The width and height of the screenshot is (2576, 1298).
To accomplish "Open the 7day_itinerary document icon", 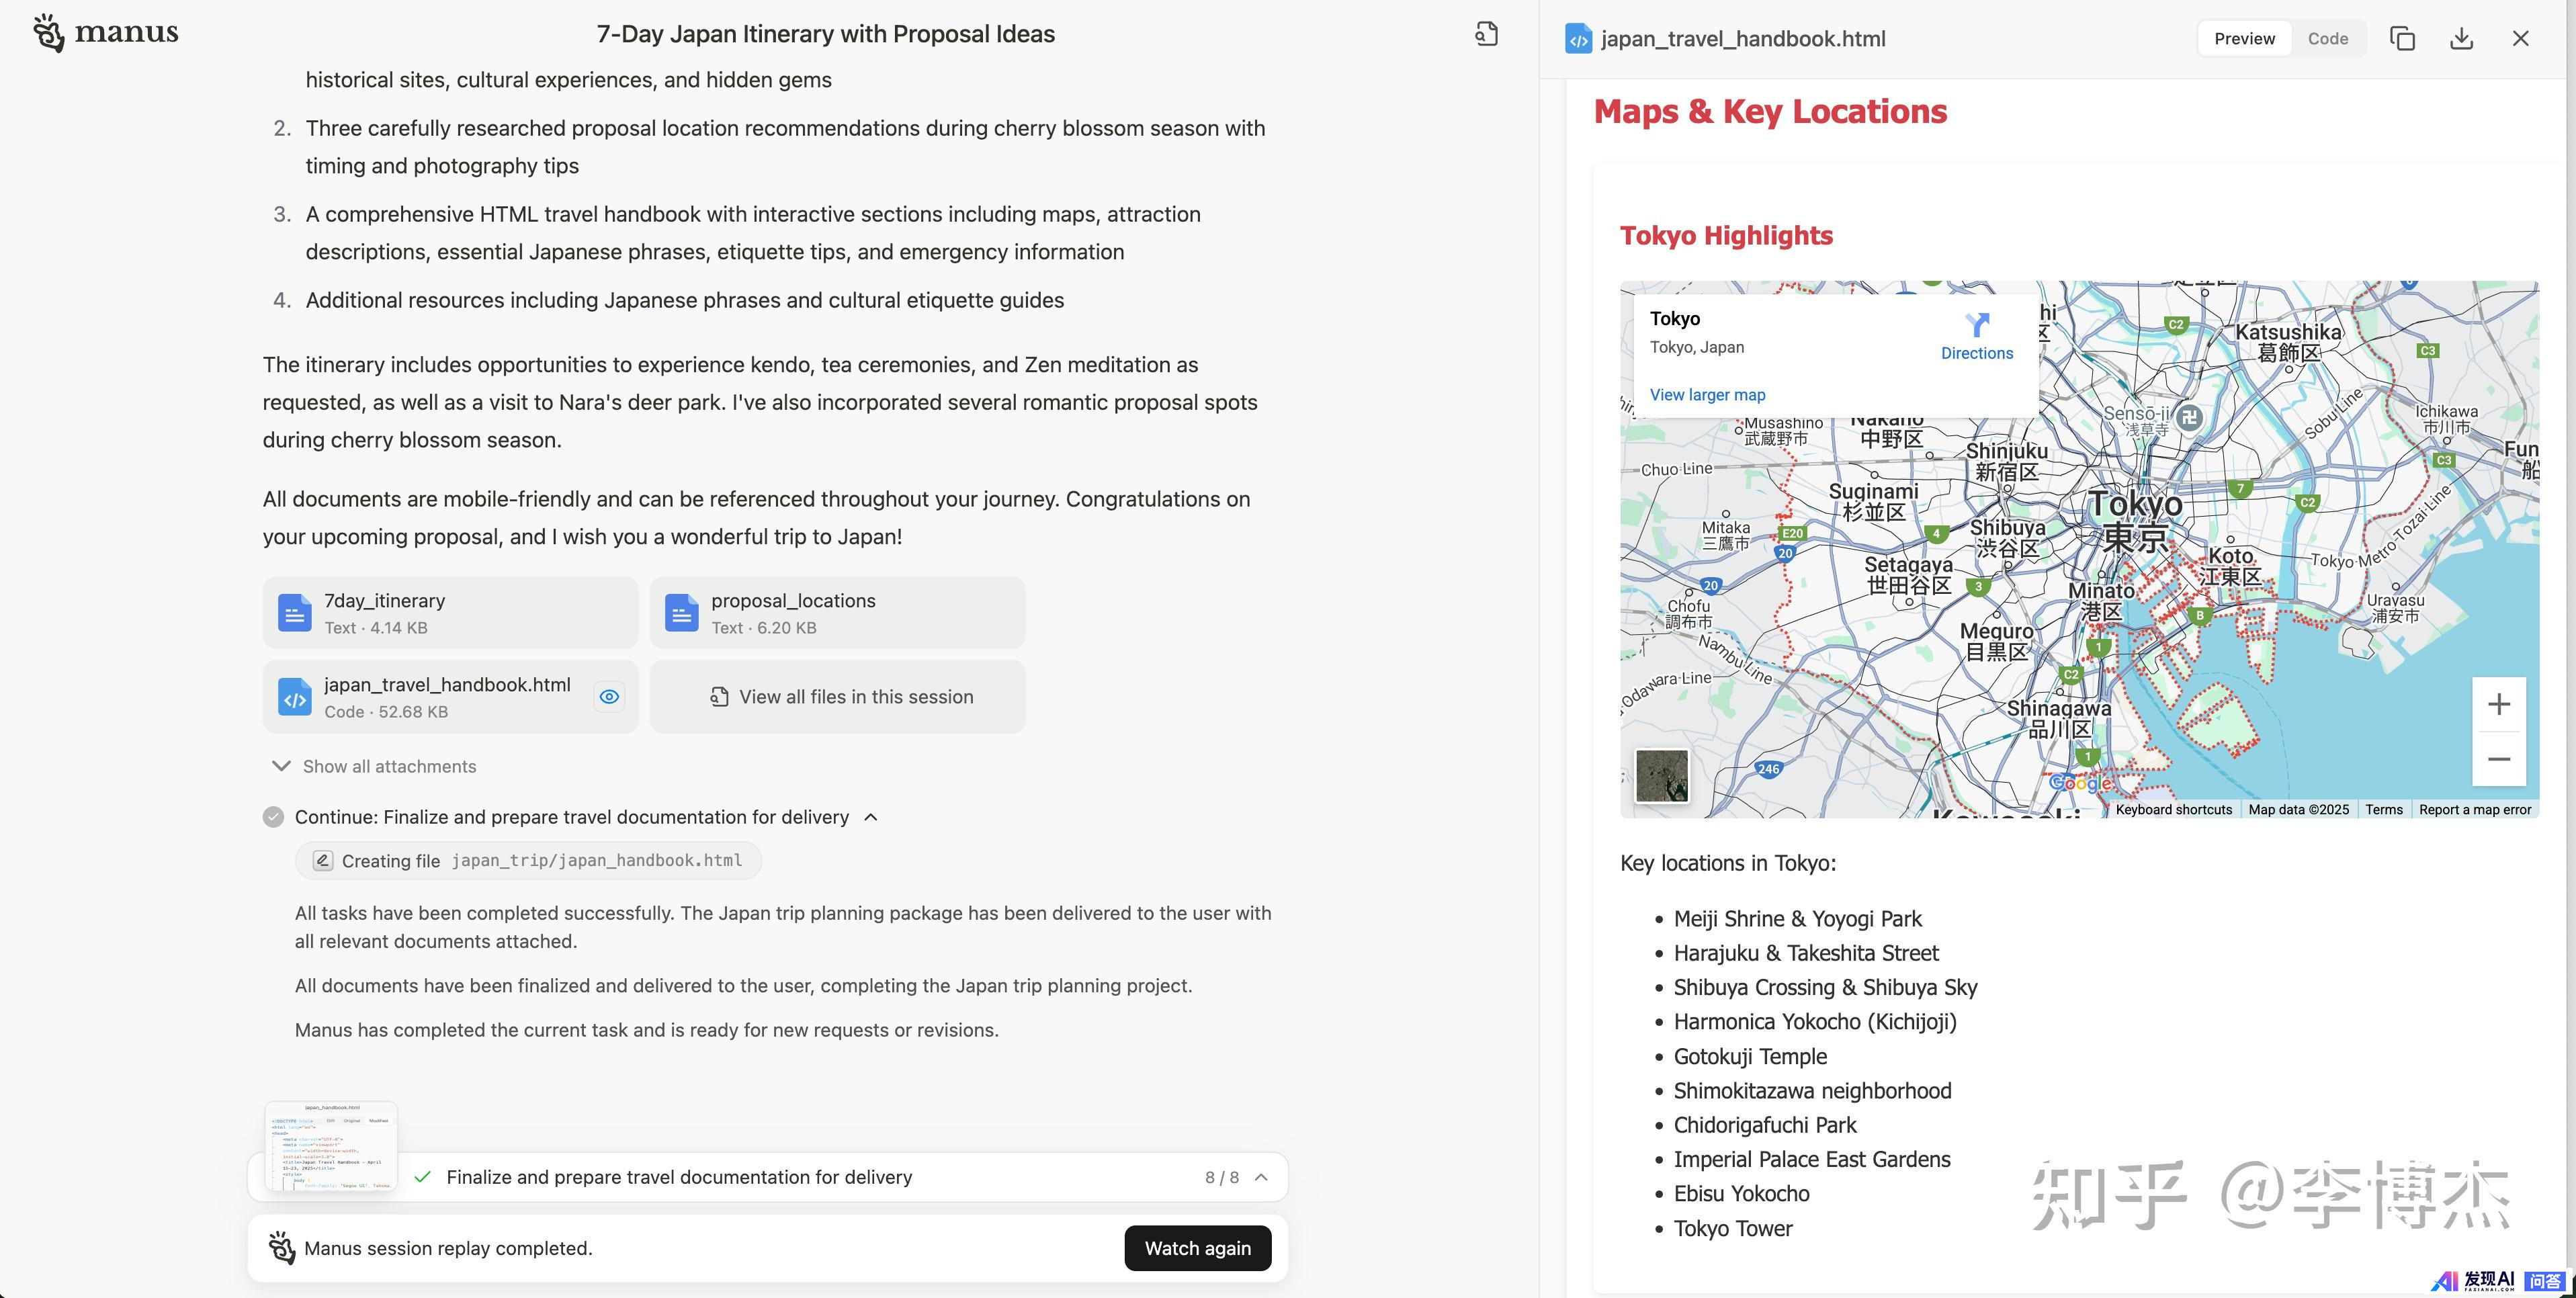I will tap(294, 613).
